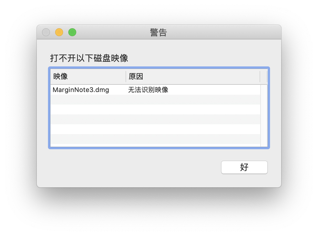Select the MarginNote3.dmg table row

pos(155,90)
